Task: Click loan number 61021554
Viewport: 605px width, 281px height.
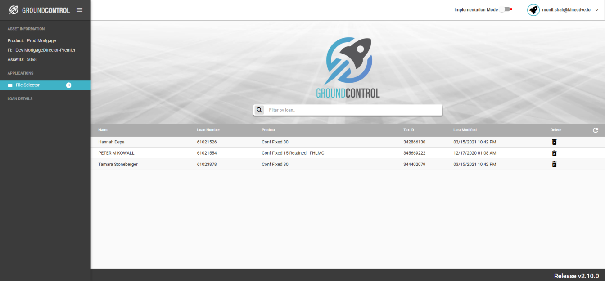Action: click(207, 153)
